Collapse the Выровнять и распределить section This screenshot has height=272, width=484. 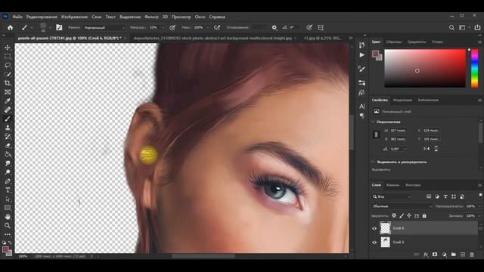[x=373, y=162]
